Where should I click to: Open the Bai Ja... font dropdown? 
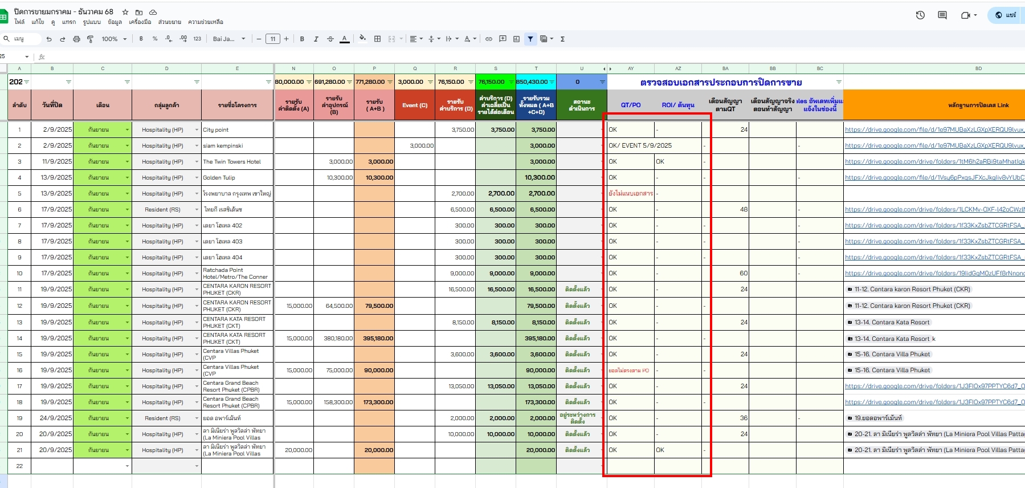pyautogui.click(x=229, y=39)
